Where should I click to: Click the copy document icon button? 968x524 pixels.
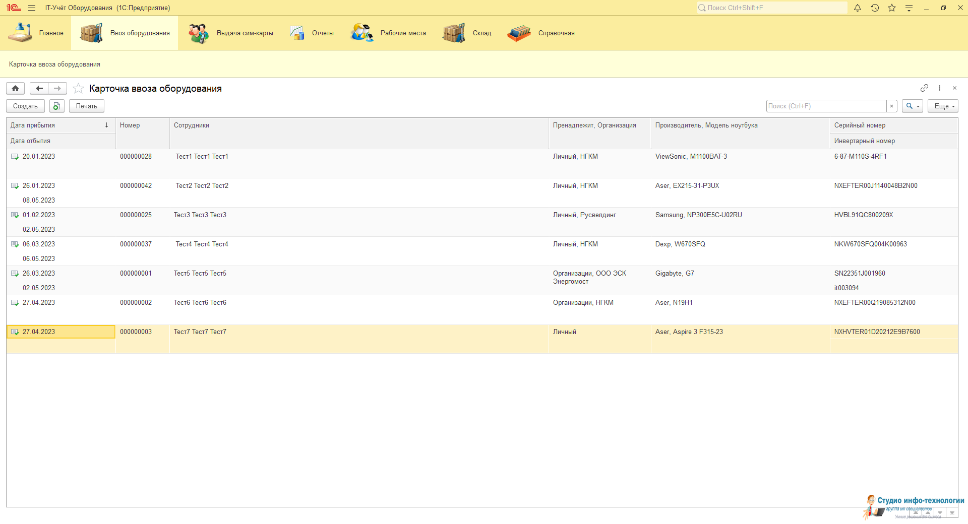[57, 106]
